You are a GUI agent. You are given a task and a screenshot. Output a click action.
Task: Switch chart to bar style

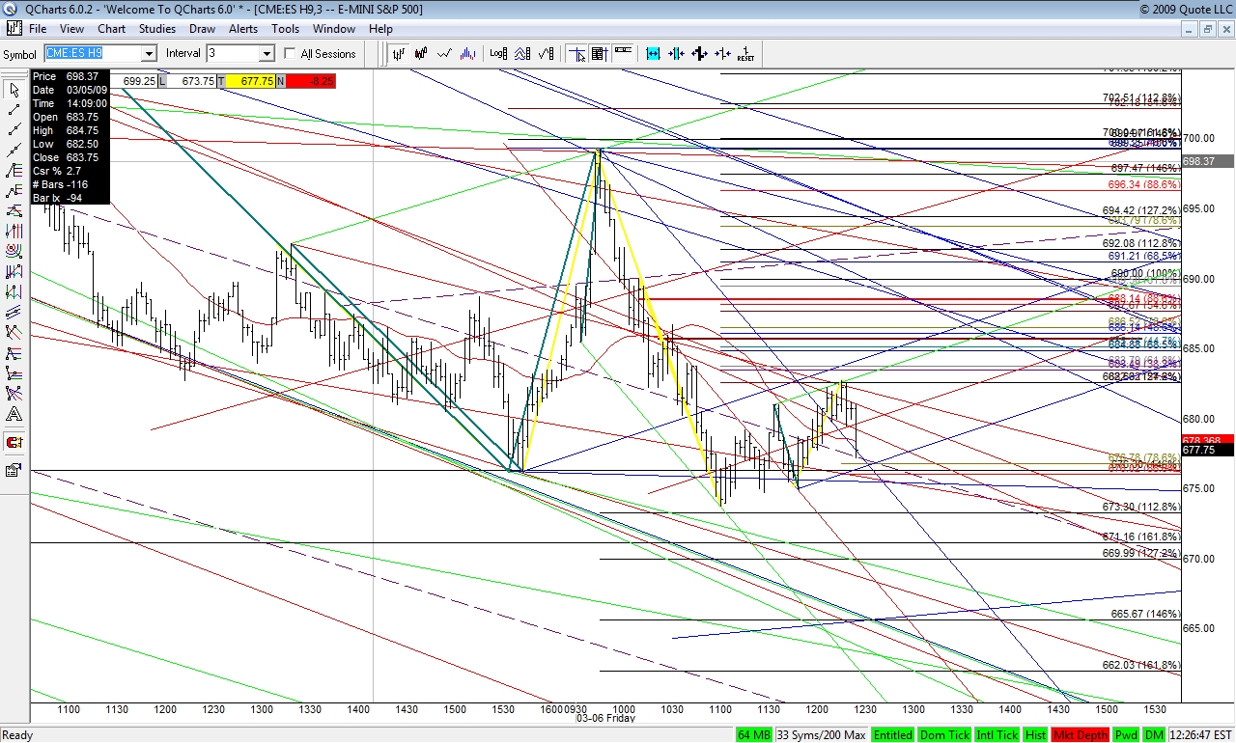(x=397, y=54)
